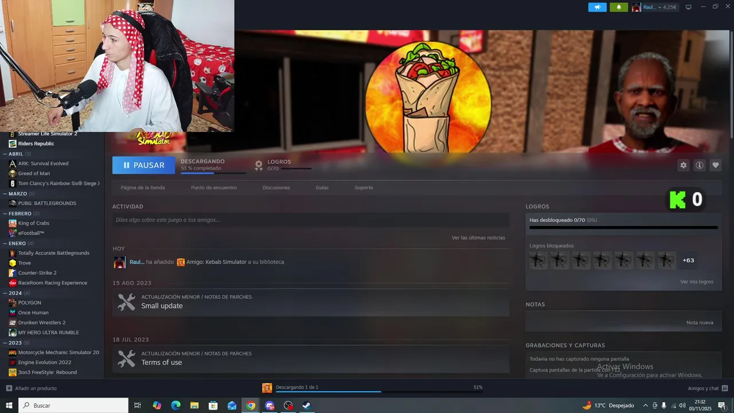Open the Soporte tab
Screen dimensions: 734x413
coord(364,188)
